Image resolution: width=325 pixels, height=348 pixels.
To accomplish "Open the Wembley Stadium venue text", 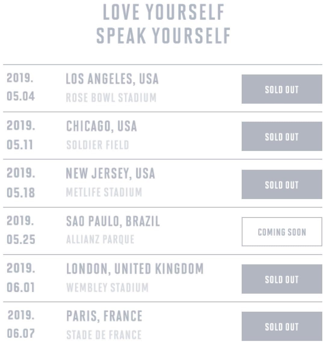I will (x=107, y=287).
